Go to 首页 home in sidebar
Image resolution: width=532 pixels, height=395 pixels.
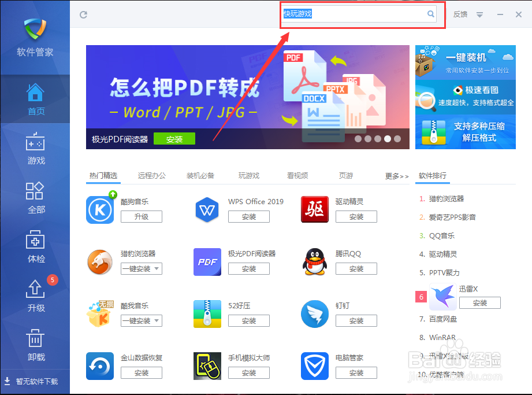[x=35, y=99]
